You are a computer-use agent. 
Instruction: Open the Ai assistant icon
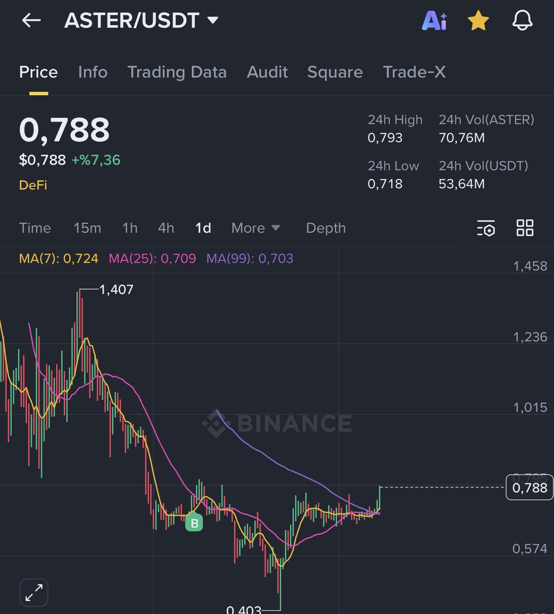(434, 20)
